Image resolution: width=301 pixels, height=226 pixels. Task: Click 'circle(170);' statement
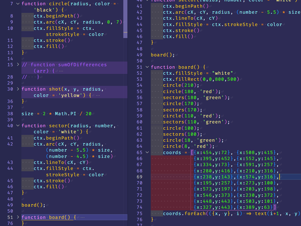181,103
